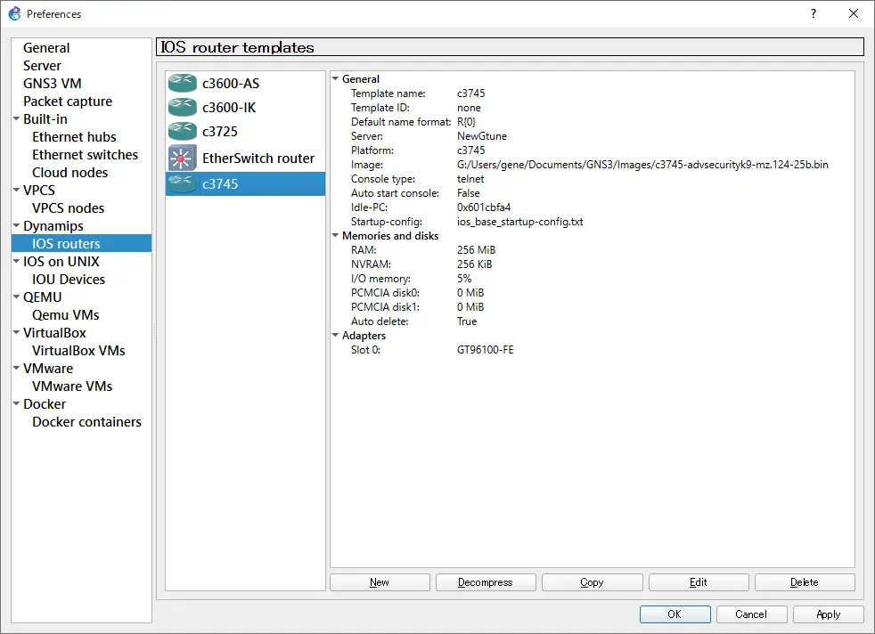Viewport: 875px width, 634px height.
Task: Go to Ethernet hubs settings
Action: coord(74,137)
